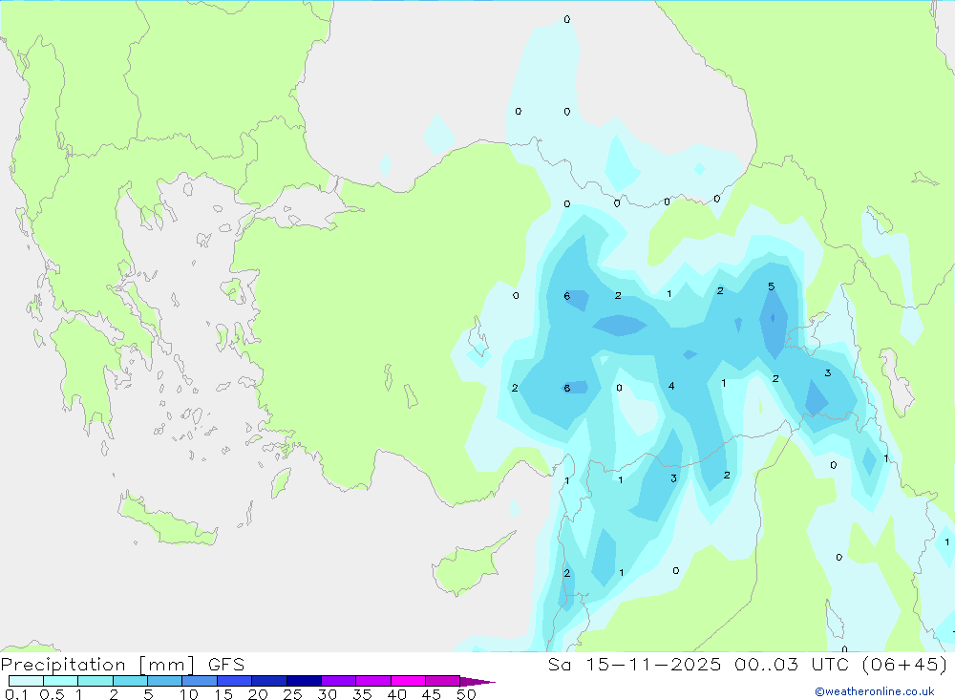955x700 pixels.
Task: Click the "4" precipitation value on the map
Action: pos(671,386)
